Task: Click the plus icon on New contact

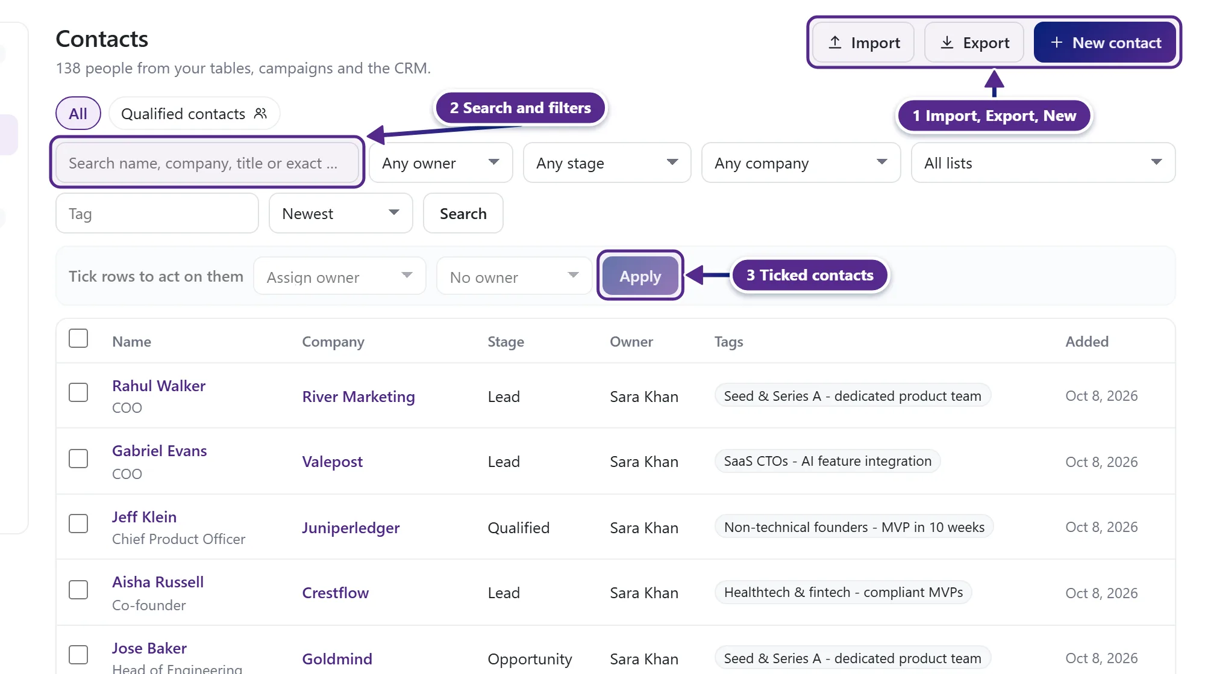Action: pos(1056,43)
